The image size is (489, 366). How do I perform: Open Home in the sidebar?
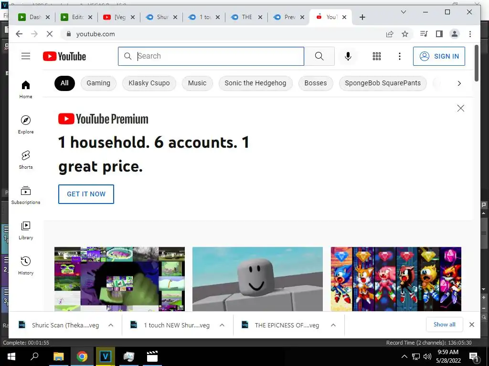click(26, 89)
